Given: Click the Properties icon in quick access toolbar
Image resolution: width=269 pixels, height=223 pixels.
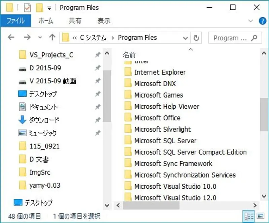Looking at the screenshot, I should pyautogui.click(x=28, y=8).
